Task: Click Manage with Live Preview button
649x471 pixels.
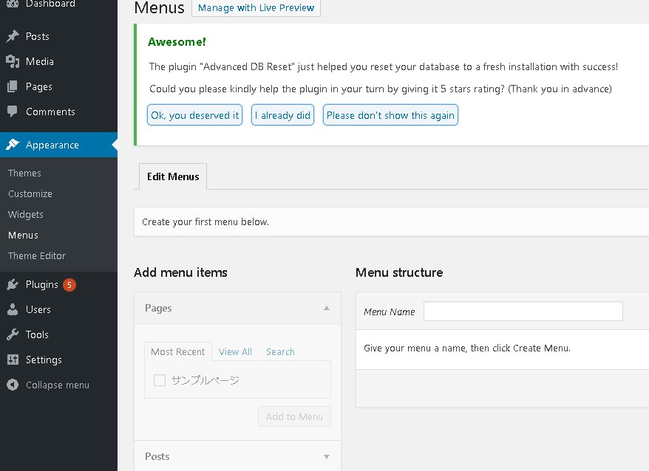Action: 256,8
